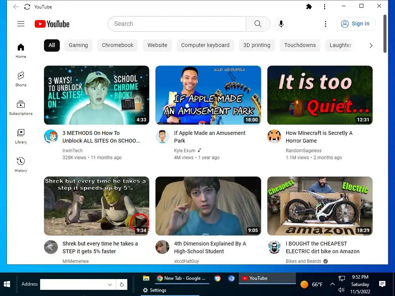Play the school Chromebook unblock thumbnail
Viewport: 395px width, 296px height.
96,95
